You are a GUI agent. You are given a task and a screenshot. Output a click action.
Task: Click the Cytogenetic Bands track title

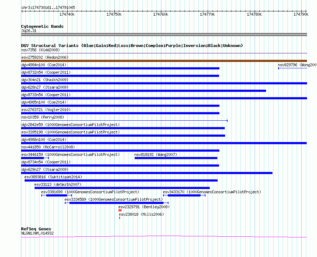tap(42, 26)
